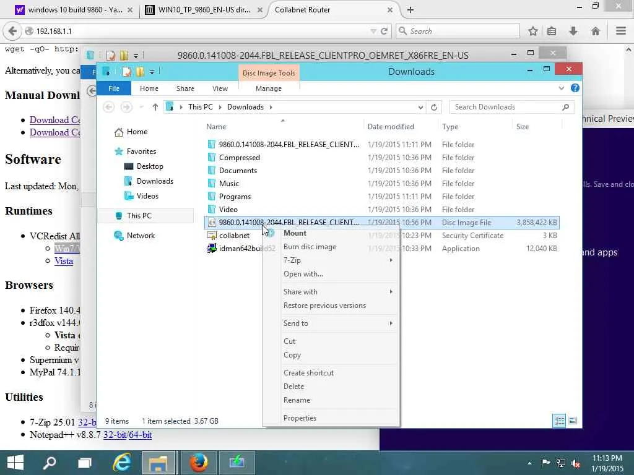The width and height of the screenshot is (634, 475).
Task: Click This PC in address breadcrumb
Action: pyautogui.click(x=201, y=107)
